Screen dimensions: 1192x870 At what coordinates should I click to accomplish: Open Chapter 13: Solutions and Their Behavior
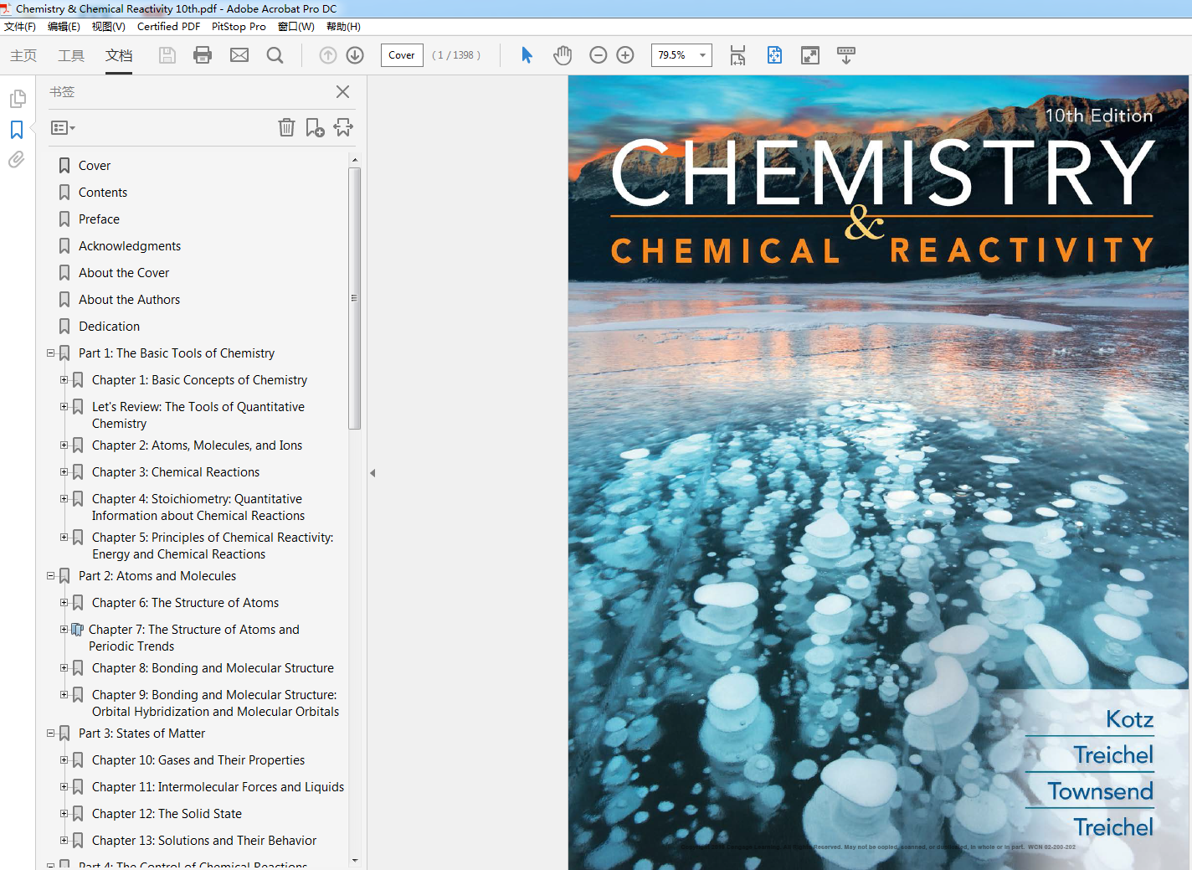[204, 841]
